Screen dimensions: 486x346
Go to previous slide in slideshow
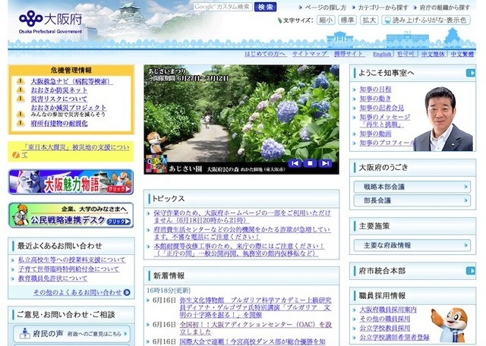coord(295,163)
